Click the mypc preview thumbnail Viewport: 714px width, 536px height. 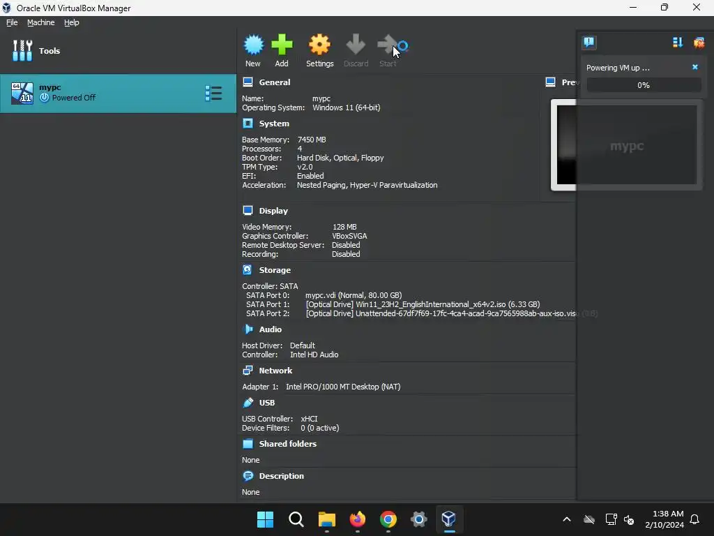(x=627, y=145)
